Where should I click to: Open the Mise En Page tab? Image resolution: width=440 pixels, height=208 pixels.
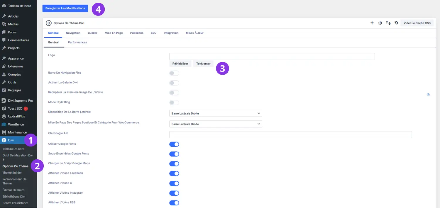(114, 33)
